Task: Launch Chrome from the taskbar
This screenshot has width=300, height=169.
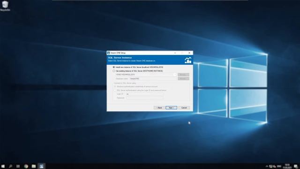Action: click(26, 166)
